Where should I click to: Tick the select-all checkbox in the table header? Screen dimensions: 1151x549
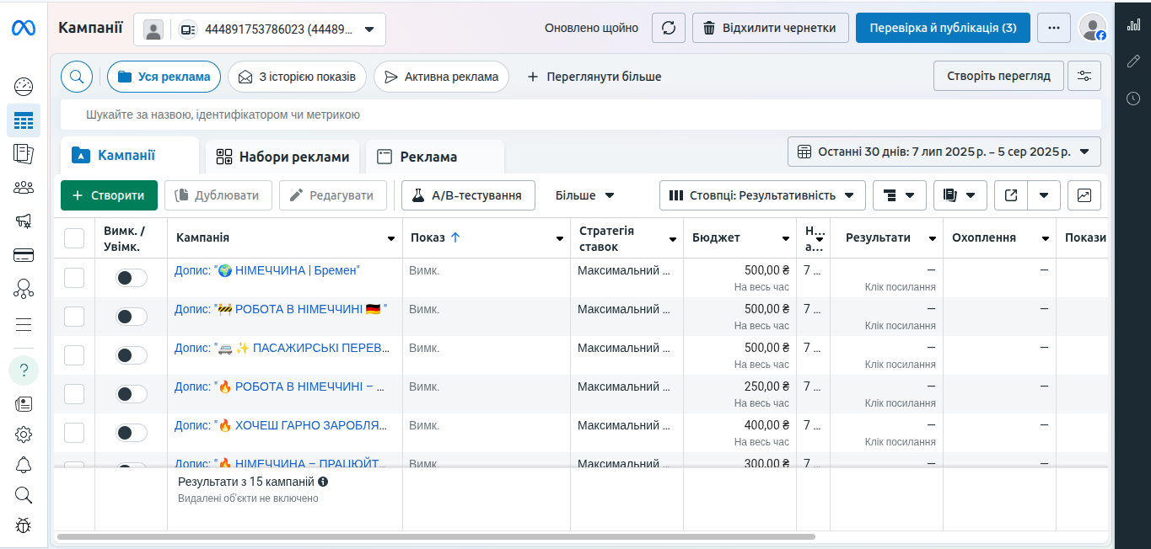[74, 237]
